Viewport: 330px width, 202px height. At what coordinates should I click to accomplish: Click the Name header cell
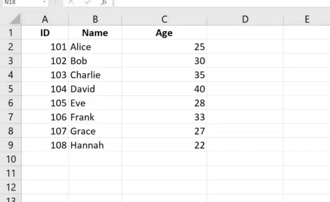coord(95,33)
